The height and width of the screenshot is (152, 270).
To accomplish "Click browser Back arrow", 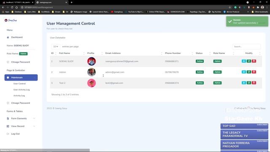I will point(3,8).
